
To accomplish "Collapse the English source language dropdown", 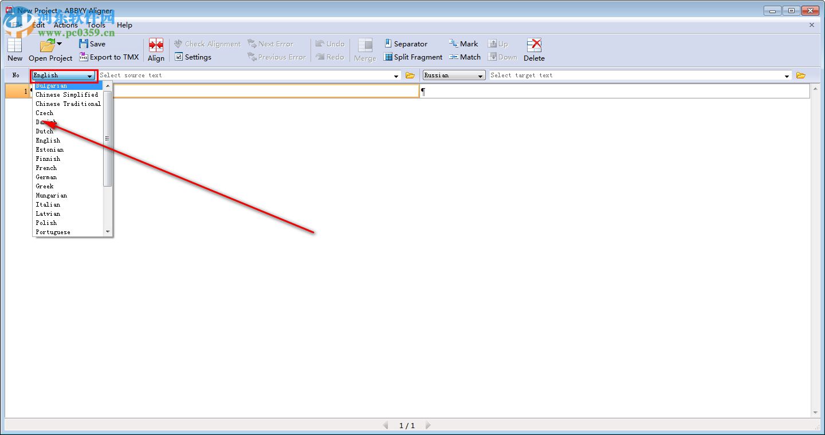I will pyautogui.click(x=64, y=75).
